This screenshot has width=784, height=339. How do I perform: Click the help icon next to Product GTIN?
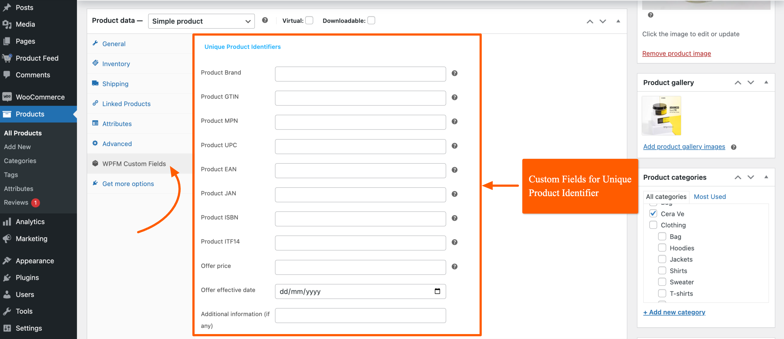(454, 97)
